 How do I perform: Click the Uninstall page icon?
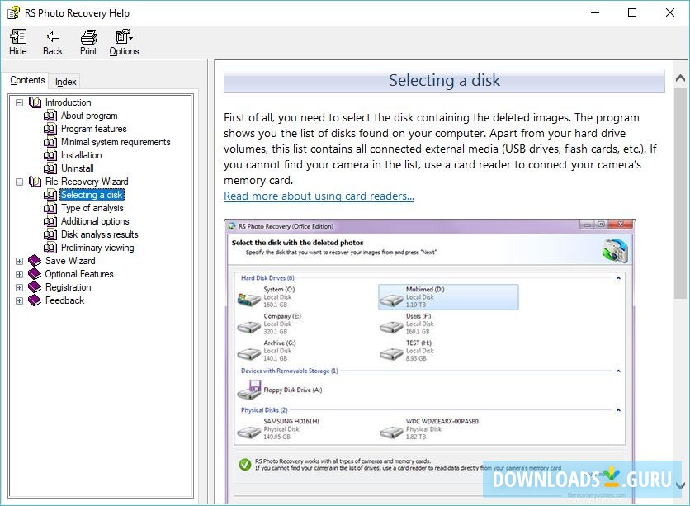[x=51, y=168]
